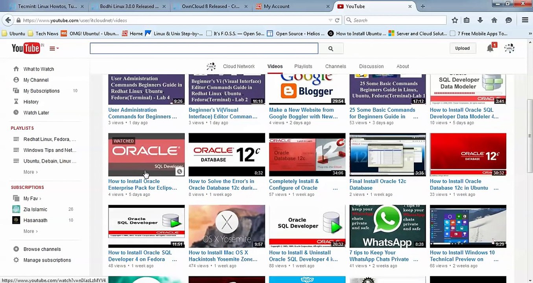Viewport: 533px width, 283px height.
Task: Reload the page with refresh icon
Action: (x=337, y=20)
